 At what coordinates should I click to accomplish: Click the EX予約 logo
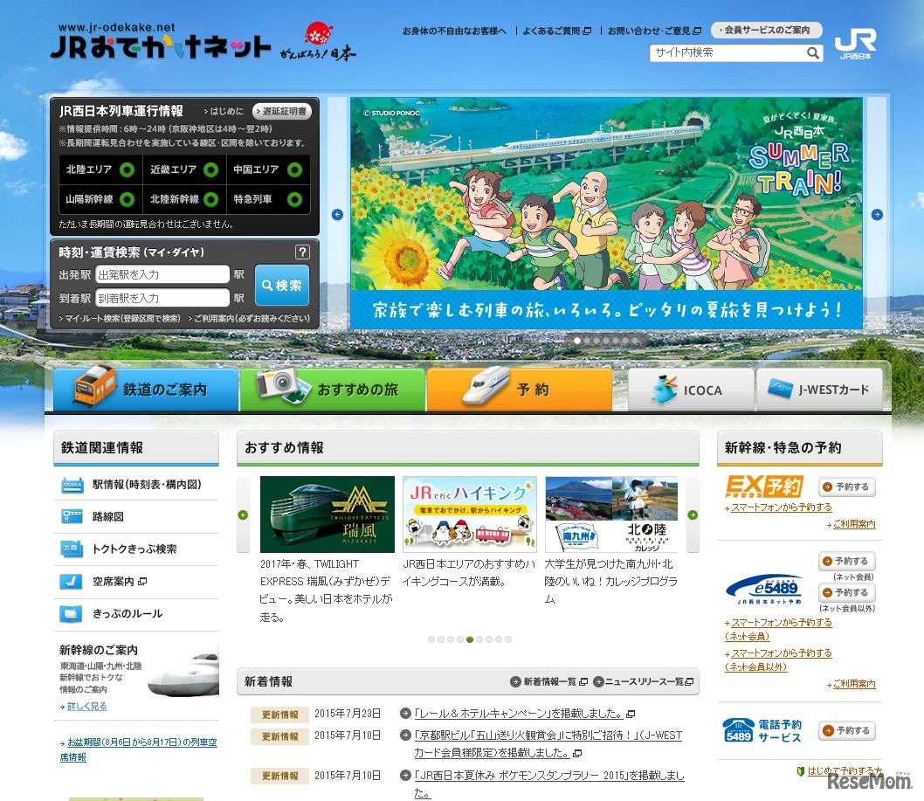click(x=764, y=487)
